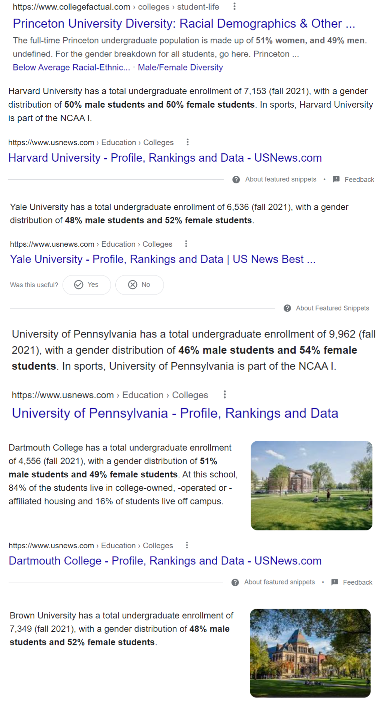Screen dimensions: 384x702
Task: Click the Feedback flag icon under Harvard snippet
Action: 336,179
